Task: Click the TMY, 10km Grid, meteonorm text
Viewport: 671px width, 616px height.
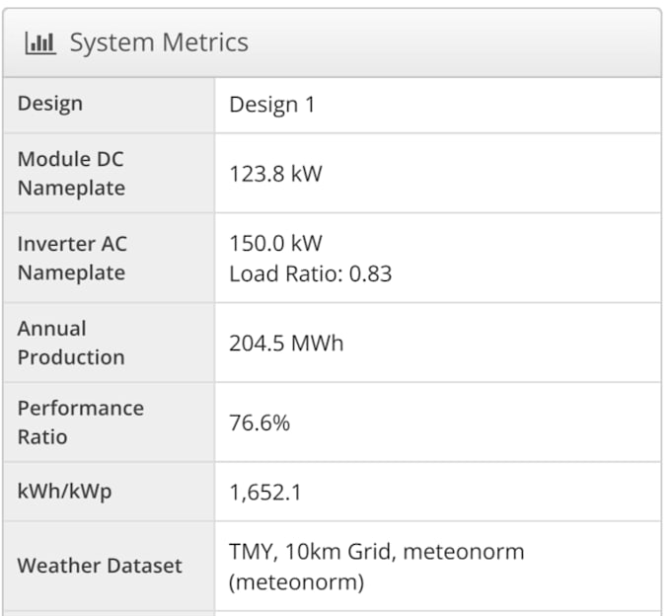Action: point(377,552)
